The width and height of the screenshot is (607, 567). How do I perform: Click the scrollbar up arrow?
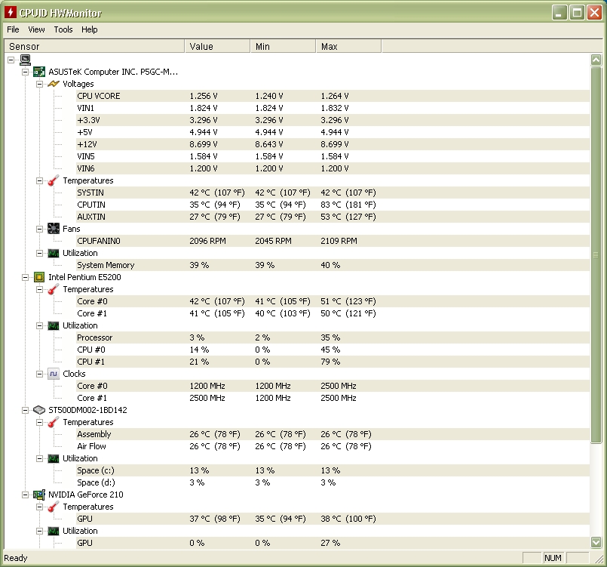pyautogui.click(x=596, y=60)
